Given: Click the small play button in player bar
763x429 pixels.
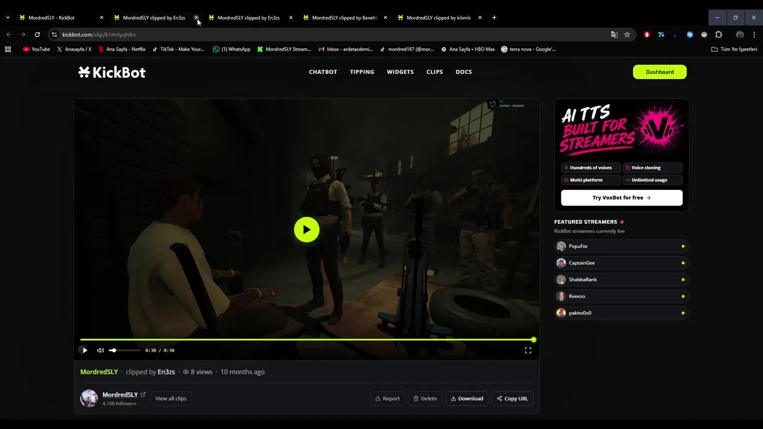Looking at the screenshot, I should 85,350.
